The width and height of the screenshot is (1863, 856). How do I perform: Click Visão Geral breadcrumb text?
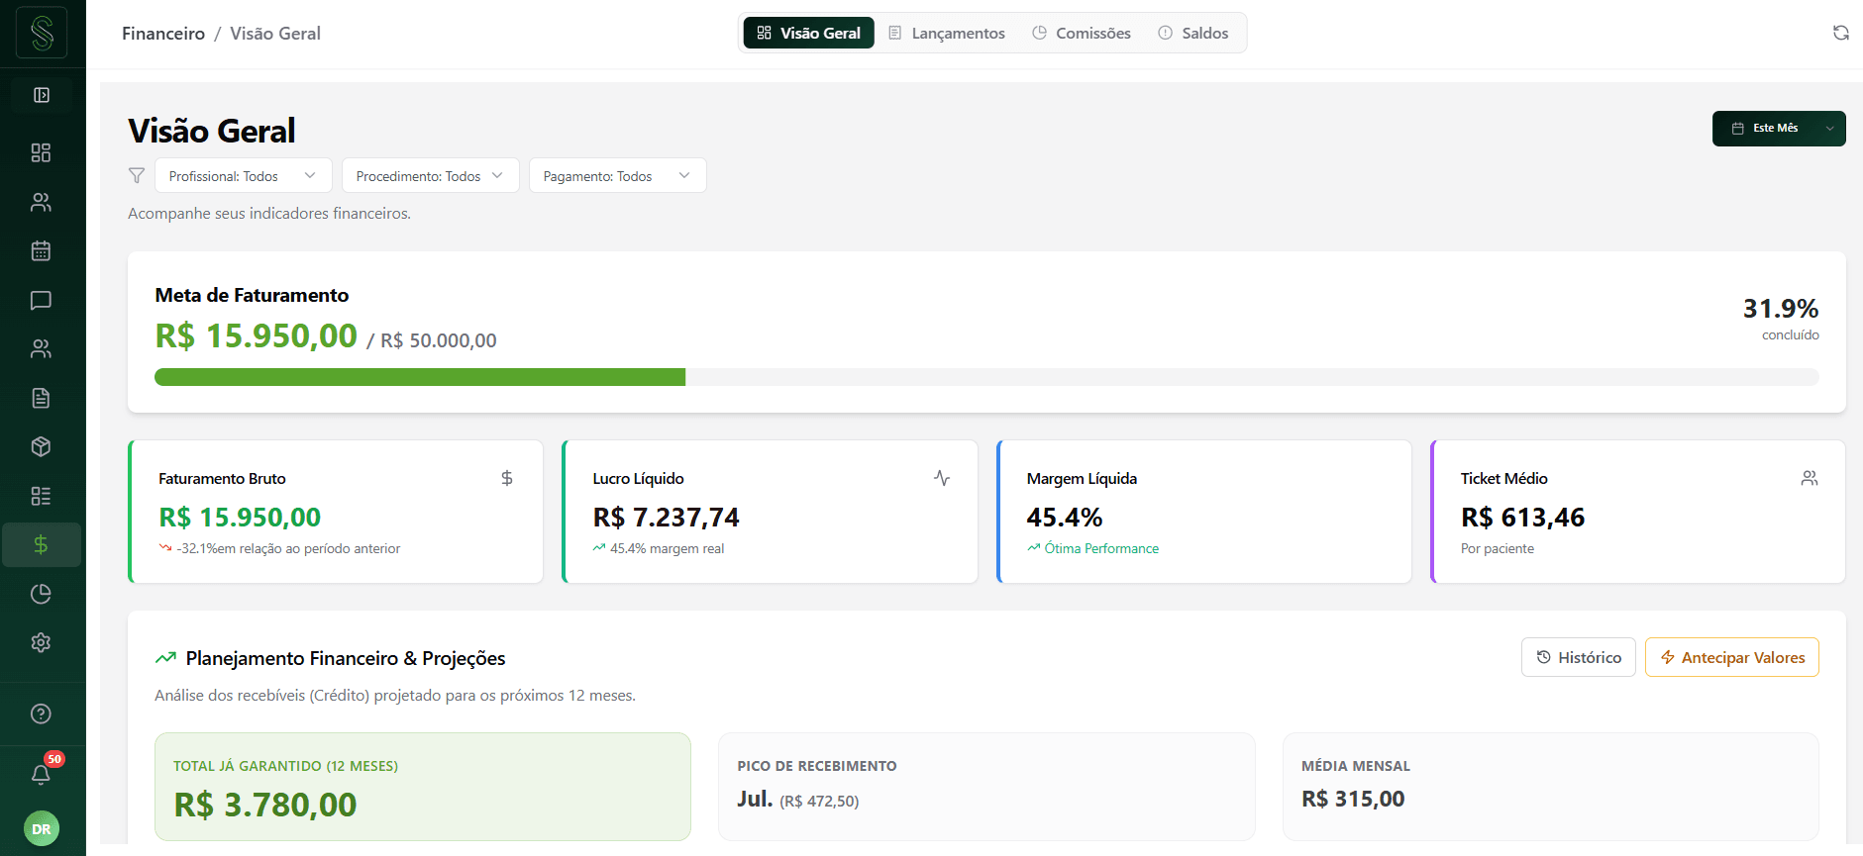click(x=275, y=34)
